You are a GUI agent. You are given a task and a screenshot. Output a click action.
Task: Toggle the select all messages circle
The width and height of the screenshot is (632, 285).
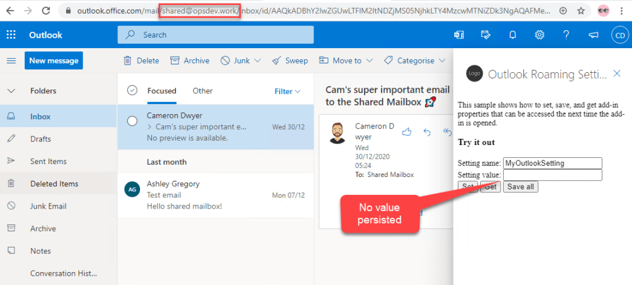tap(132, 91)
